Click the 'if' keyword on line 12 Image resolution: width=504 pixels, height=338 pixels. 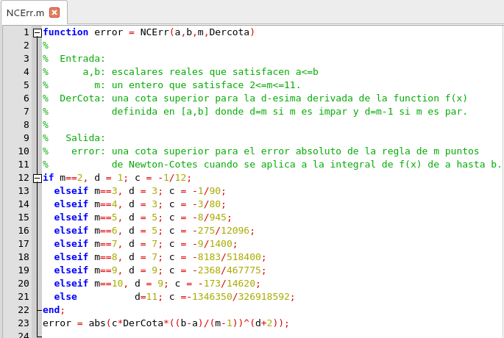click(49, 178)
